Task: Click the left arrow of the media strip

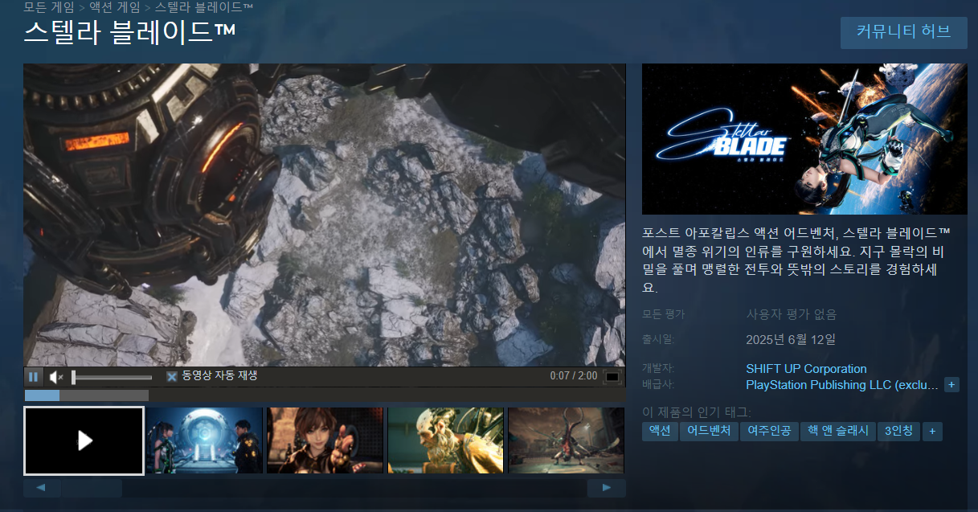Action: (42, 488)
